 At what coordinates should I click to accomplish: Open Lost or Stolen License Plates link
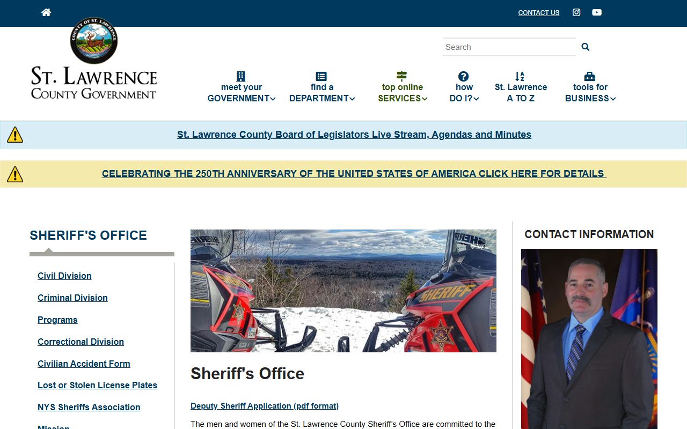97,385
